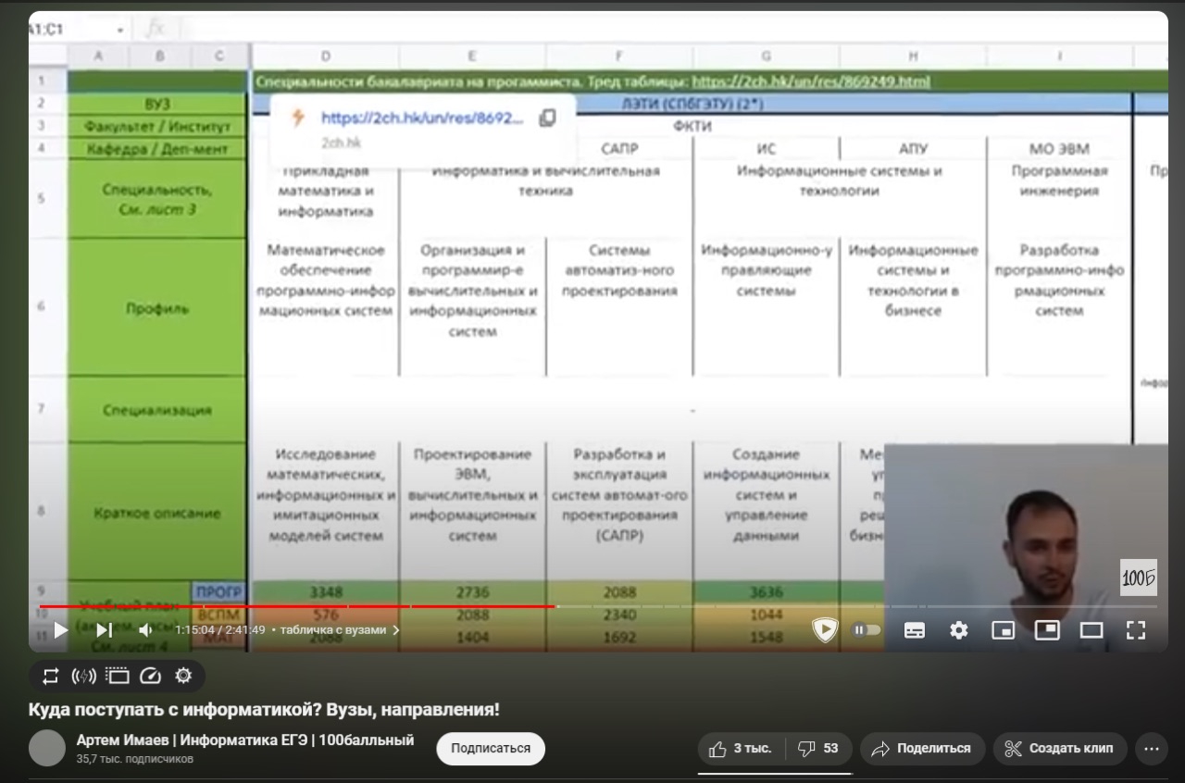Switch to the miniplayer
The image size is (1185, 783).
tap(1003, 630)
